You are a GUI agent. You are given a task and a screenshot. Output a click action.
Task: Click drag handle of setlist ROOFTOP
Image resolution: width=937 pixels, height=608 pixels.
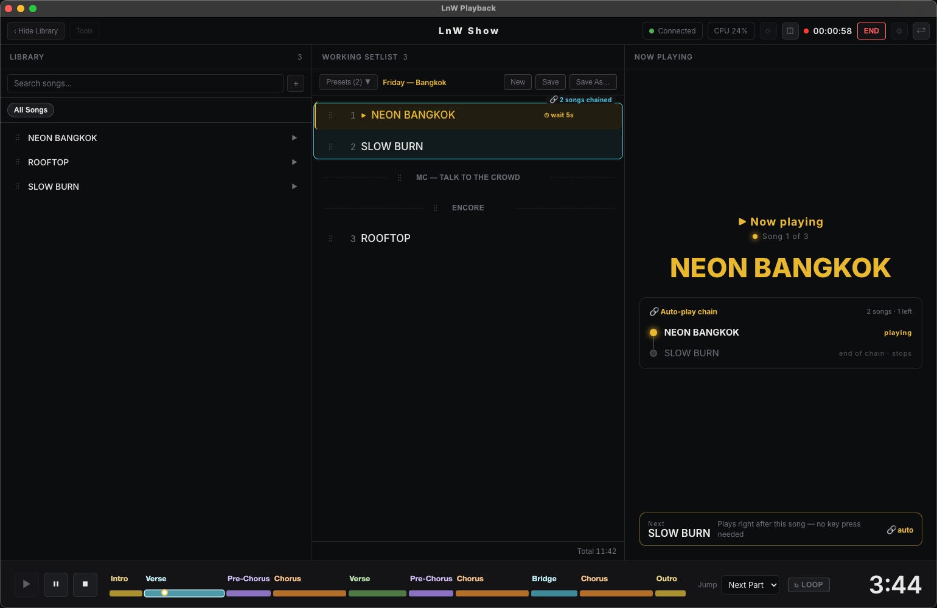(331, 238)
